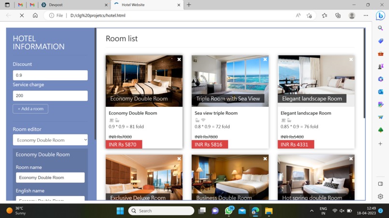
Task: Click the Add a room button
Action: point(30,109)
